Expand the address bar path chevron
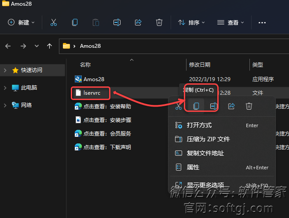This screenshot has width=289, height=218. [74, 46]
